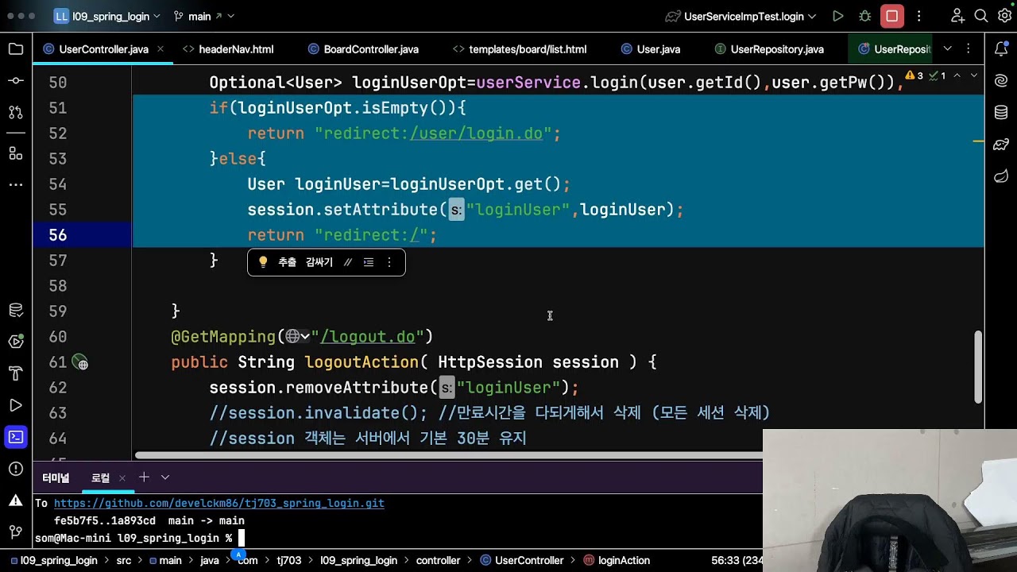Stop the running process

892,16
